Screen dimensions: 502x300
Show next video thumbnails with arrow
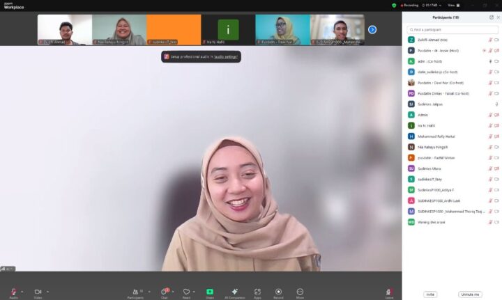coord(372,30)
